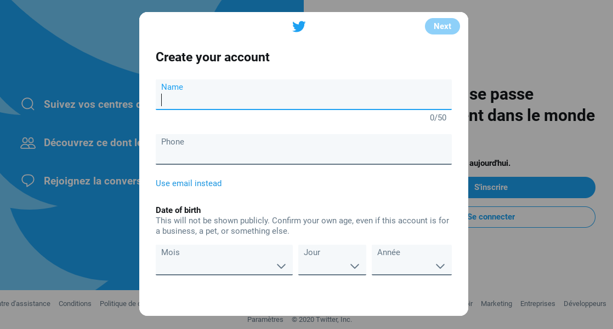This screenshot has height=329, width=613.
Task: Click the Next button
Action: pos(442,26)
